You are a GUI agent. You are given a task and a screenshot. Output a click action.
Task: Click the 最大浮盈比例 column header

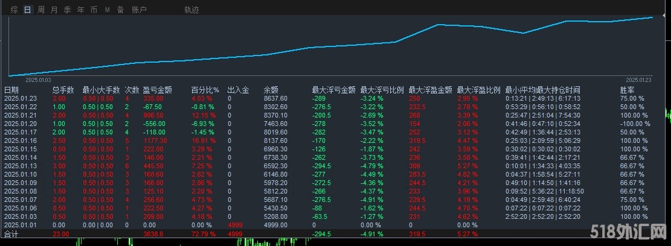479,90
